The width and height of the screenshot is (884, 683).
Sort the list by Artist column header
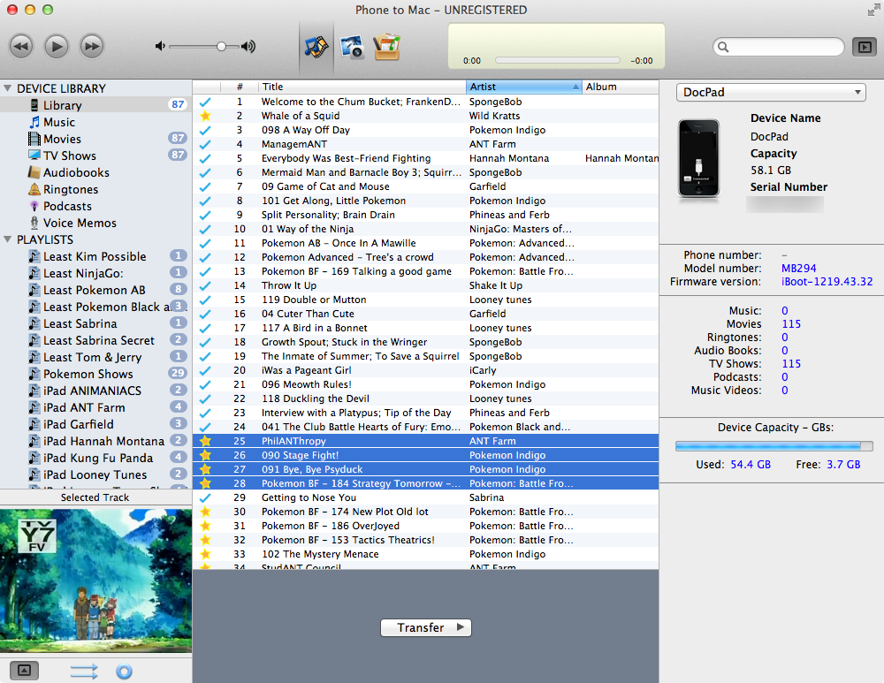pos(523,87)
